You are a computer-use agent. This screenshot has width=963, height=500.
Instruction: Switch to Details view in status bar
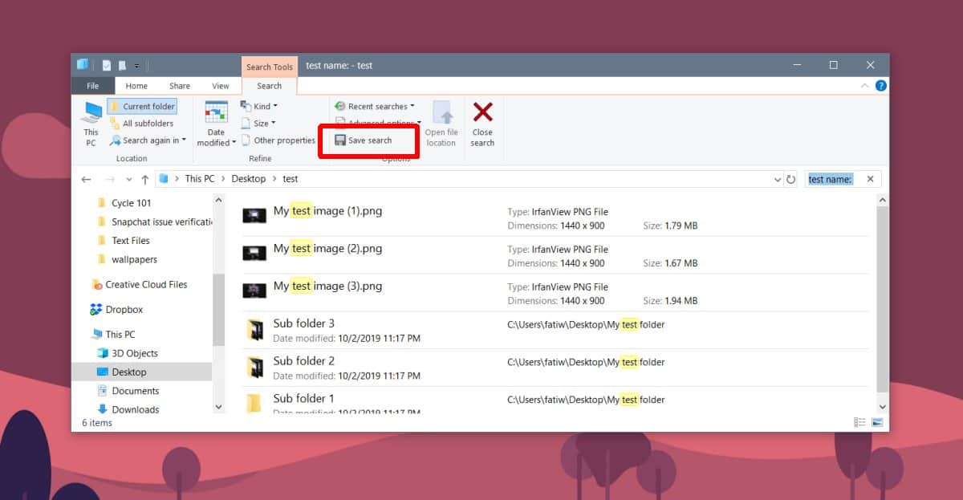coord(859,422)
